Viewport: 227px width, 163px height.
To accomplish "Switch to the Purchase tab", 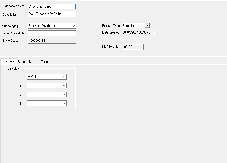I will 8,61.
